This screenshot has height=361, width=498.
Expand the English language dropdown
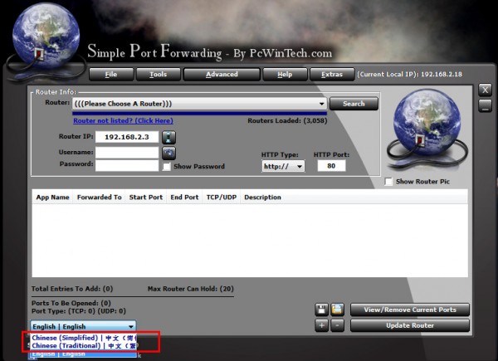pyautogui.click(x=83, y=326)
